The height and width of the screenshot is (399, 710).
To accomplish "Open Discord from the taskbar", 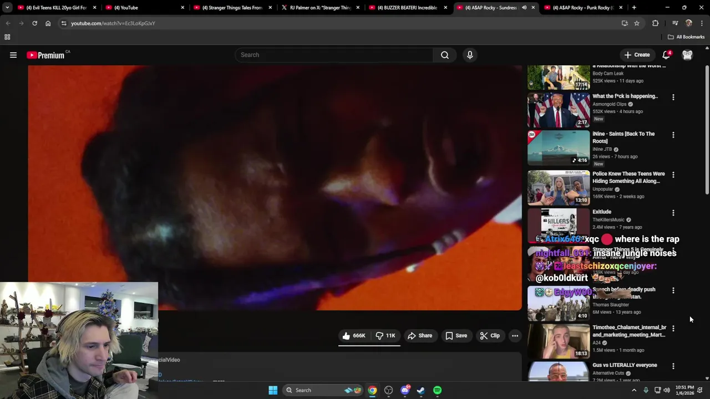I will click(405, 390).
